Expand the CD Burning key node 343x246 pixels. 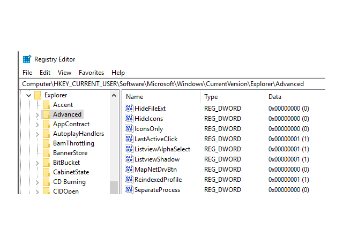[x=38, y=182]
